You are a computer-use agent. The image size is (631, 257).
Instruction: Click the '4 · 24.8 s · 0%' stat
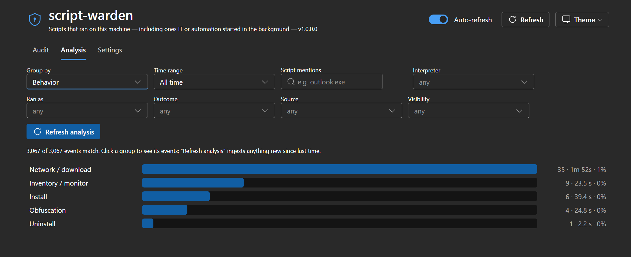click(x=586, y=210)
